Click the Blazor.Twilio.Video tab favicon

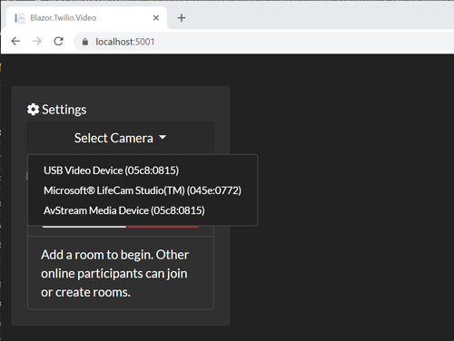(20, 18)
